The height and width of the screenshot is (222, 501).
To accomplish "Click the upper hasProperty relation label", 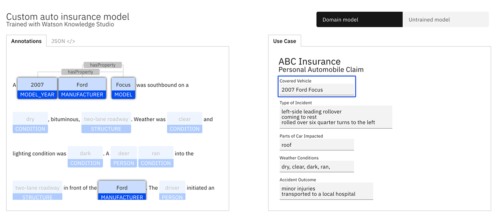I will coord(103,65).
